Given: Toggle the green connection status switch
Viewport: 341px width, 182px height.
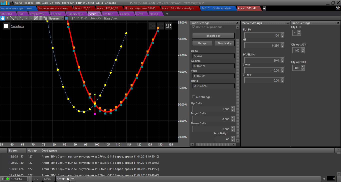Looking at the screenshot, I should click(x=6, y=179).
